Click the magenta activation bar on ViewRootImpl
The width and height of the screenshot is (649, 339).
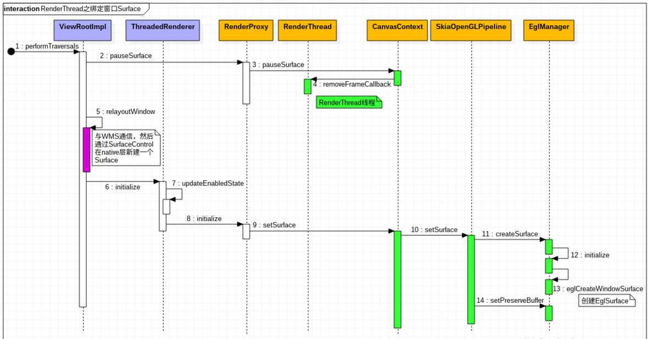[x=86, y=149]
